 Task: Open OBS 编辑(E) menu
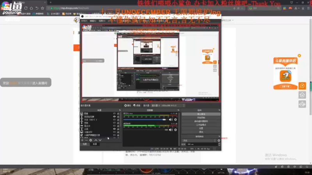click(x=93, y=21)
